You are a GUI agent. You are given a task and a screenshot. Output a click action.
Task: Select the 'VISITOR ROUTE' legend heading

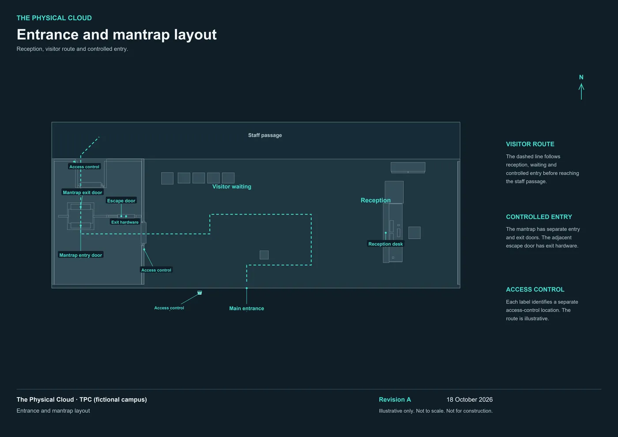pos(530,144)
